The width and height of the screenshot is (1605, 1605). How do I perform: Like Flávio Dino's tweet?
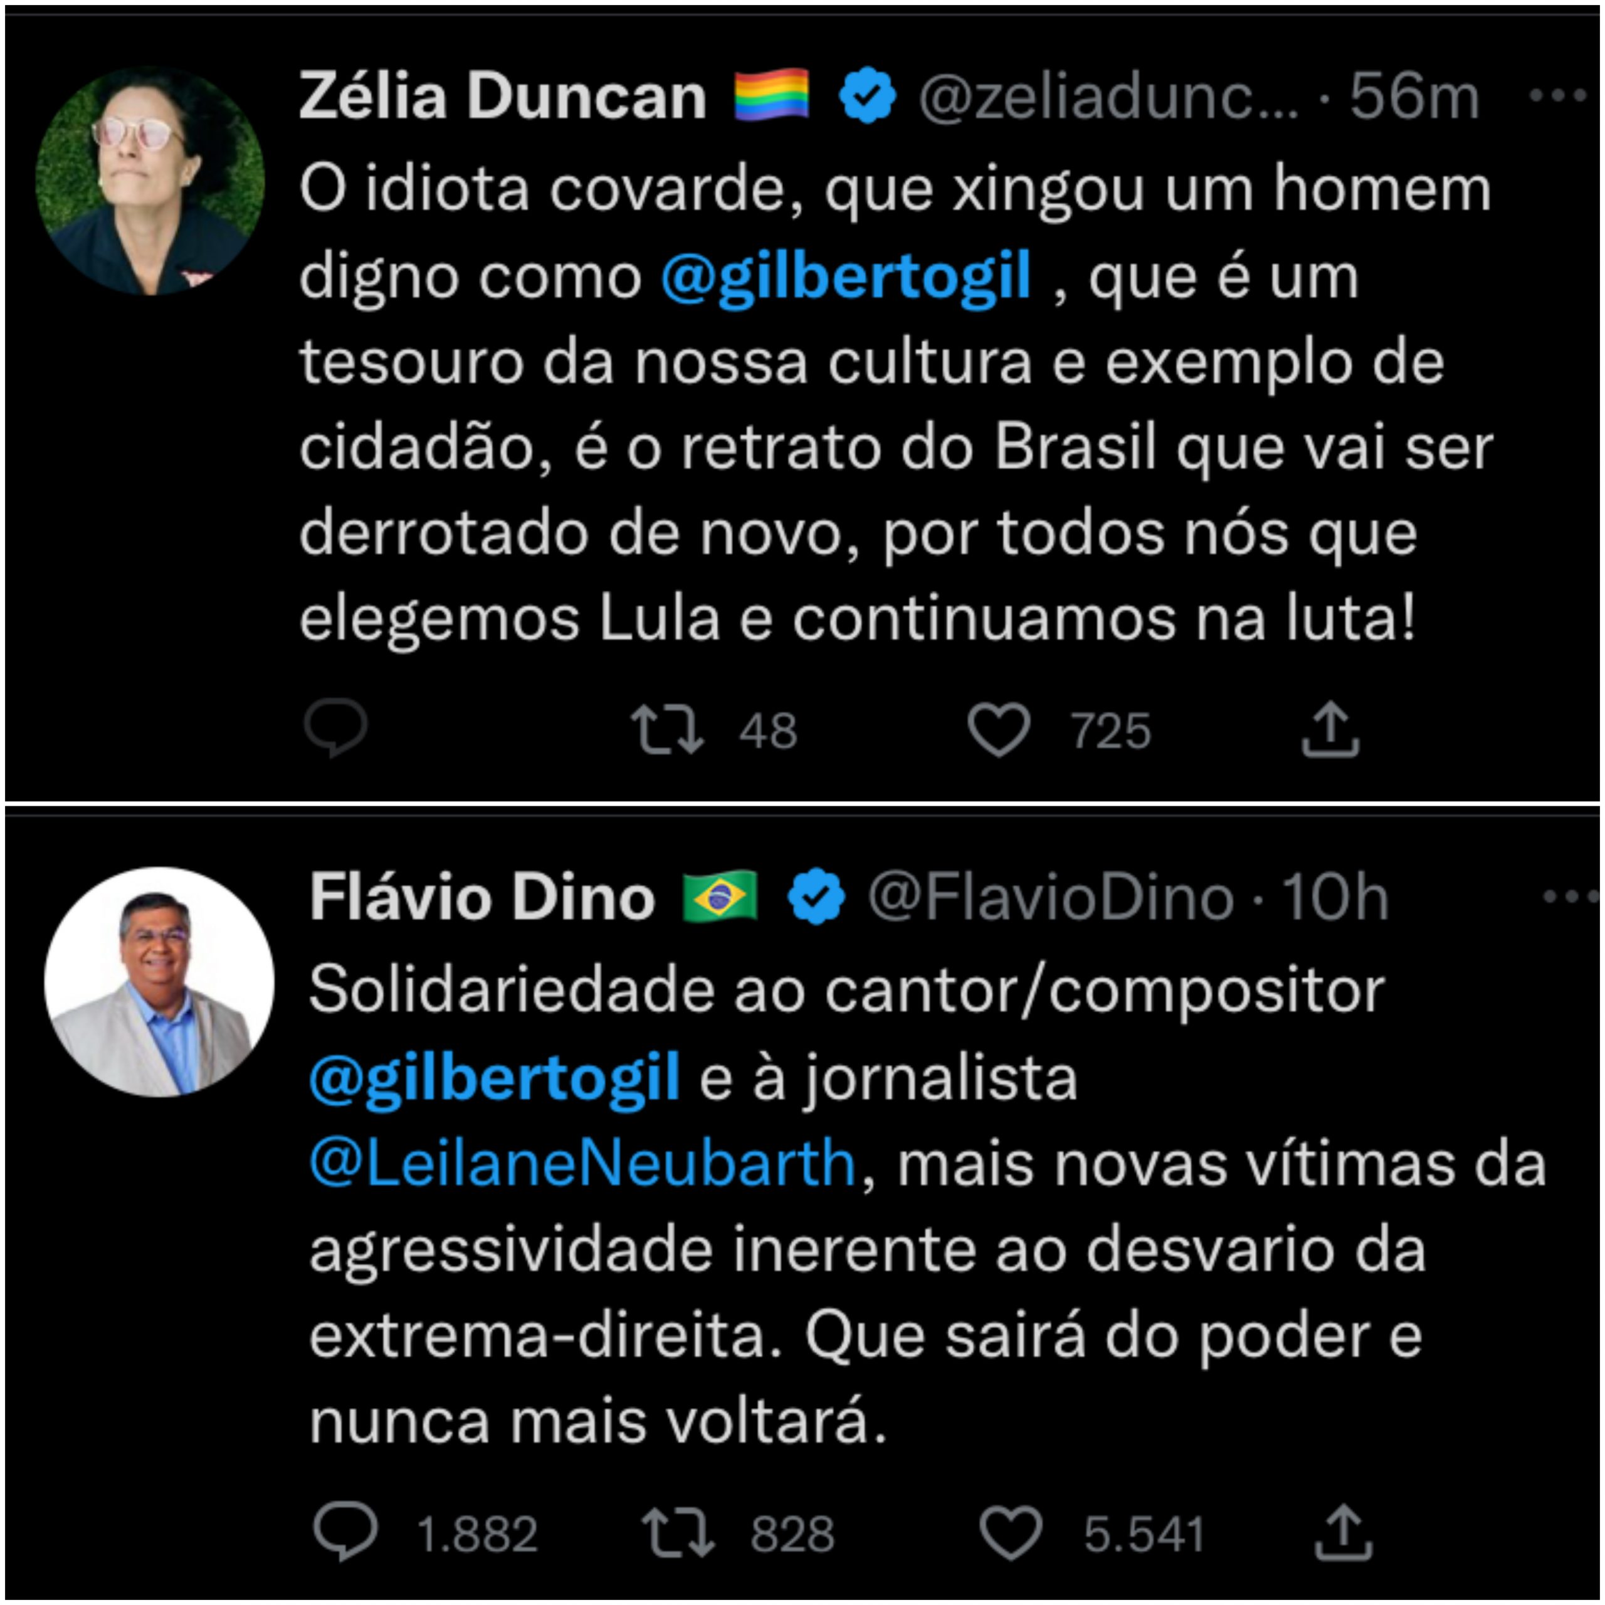click(1011, 1532)
